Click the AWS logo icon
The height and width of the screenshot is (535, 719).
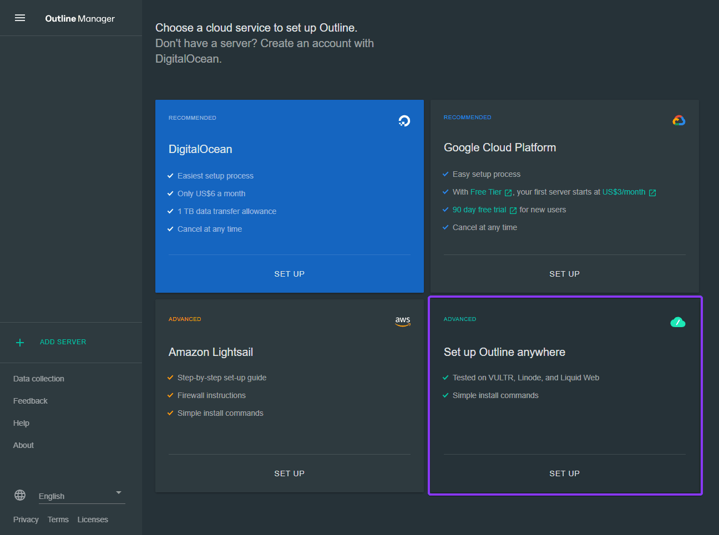click(402, 321)
